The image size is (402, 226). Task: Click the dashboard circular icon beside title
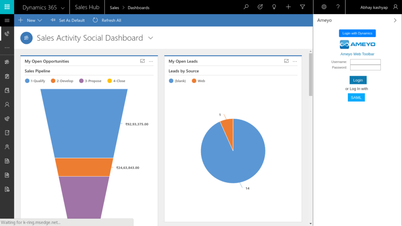26,38
